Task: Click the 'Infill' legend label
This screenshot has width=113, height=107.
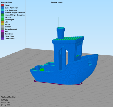Action: 6,22
